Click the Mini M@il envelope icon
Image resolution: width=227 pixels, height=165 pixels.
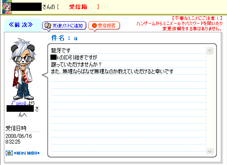coord(9,153)
